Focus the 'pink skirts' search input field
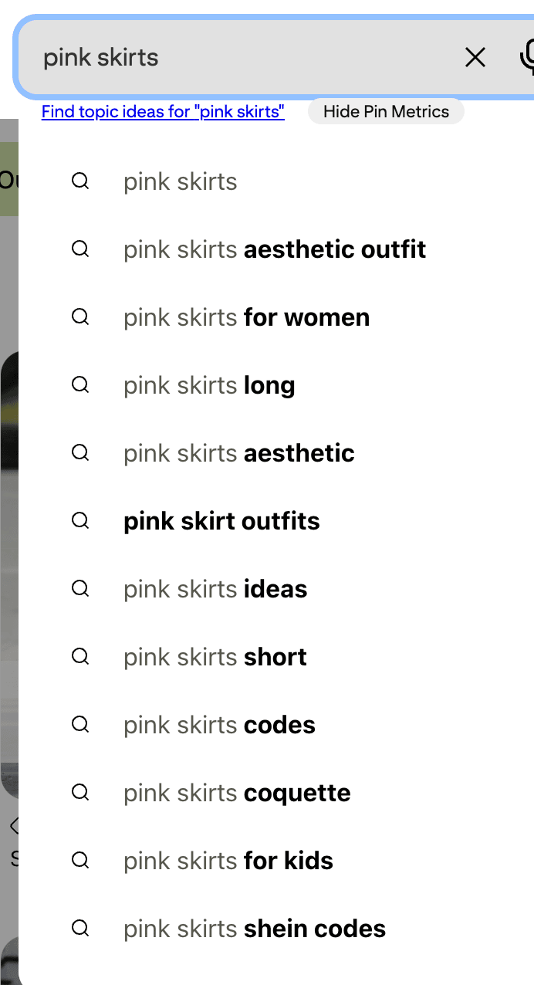The image size is (534, 985). [x=247, y=57]
